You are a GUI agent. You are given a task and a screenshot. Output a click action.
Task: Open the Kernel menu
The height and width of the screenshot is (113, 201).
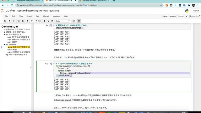(46, 16)
